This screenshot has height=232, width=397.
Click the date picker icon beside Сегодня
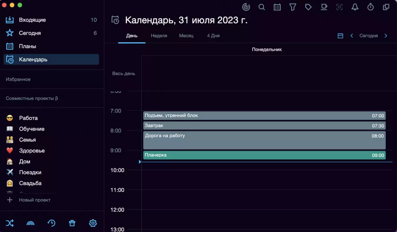click(x=340, y=36)
